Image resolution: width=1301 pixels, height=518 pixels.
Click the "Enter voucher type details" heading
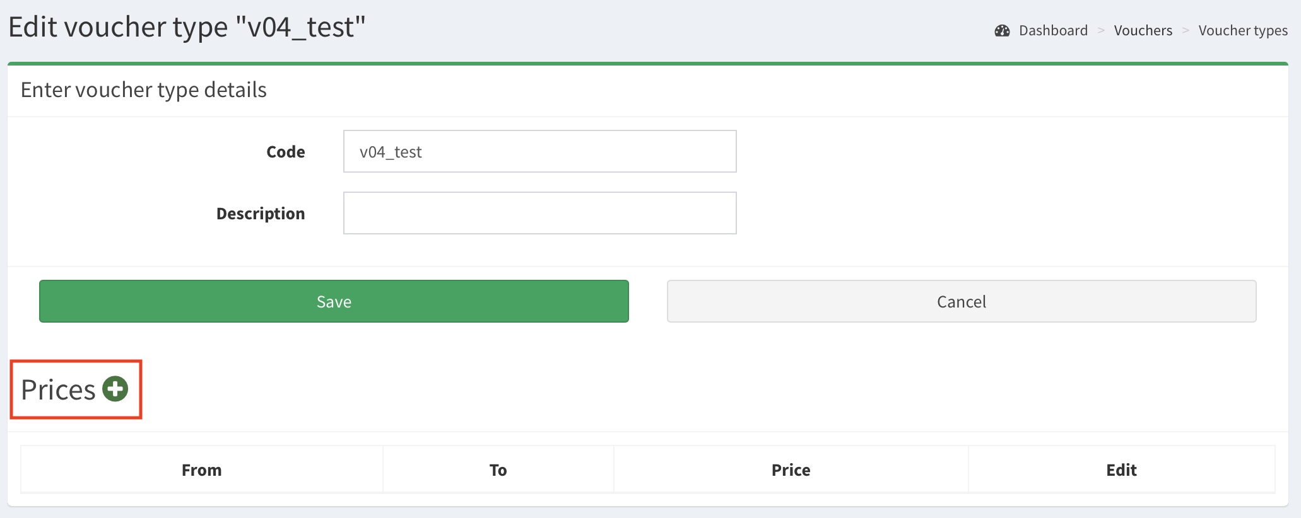144,90
